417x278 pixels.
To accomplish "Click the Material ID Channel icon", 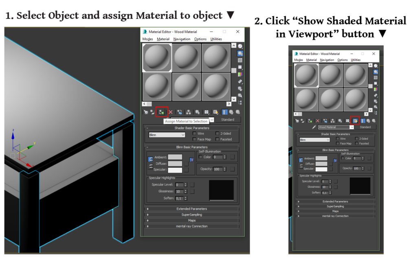I will [206, 112].
